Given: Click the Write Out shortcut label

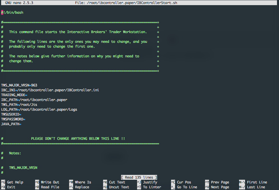Looking at the screenshot, I should coord(50,182).
